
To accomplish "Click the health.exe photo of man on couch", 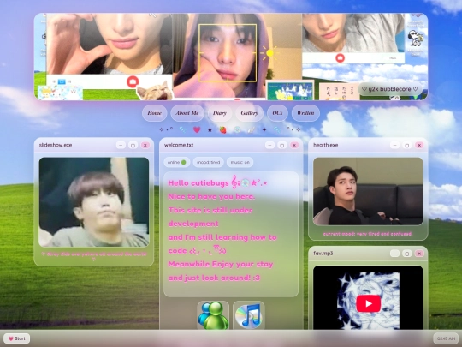I will (x=368, y=191).
